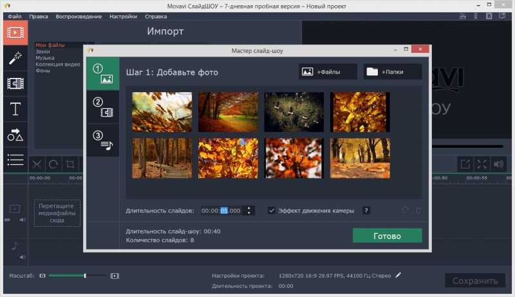This screenshot has height=297, width=515.
Task: Mute the audio track speaker
Action: tap(23, 256)
